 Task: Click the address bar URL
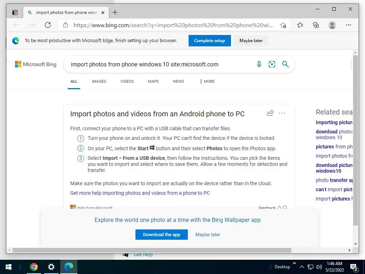point(173,25)
